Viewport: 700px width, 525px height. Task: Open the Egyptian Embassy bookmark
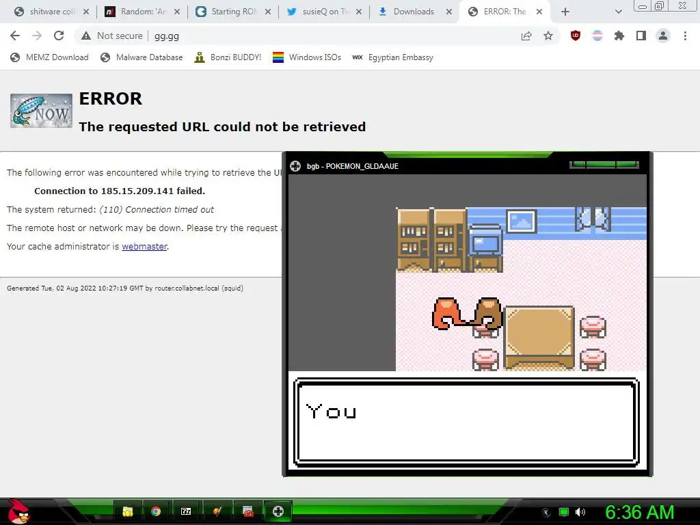click(392, 57)
